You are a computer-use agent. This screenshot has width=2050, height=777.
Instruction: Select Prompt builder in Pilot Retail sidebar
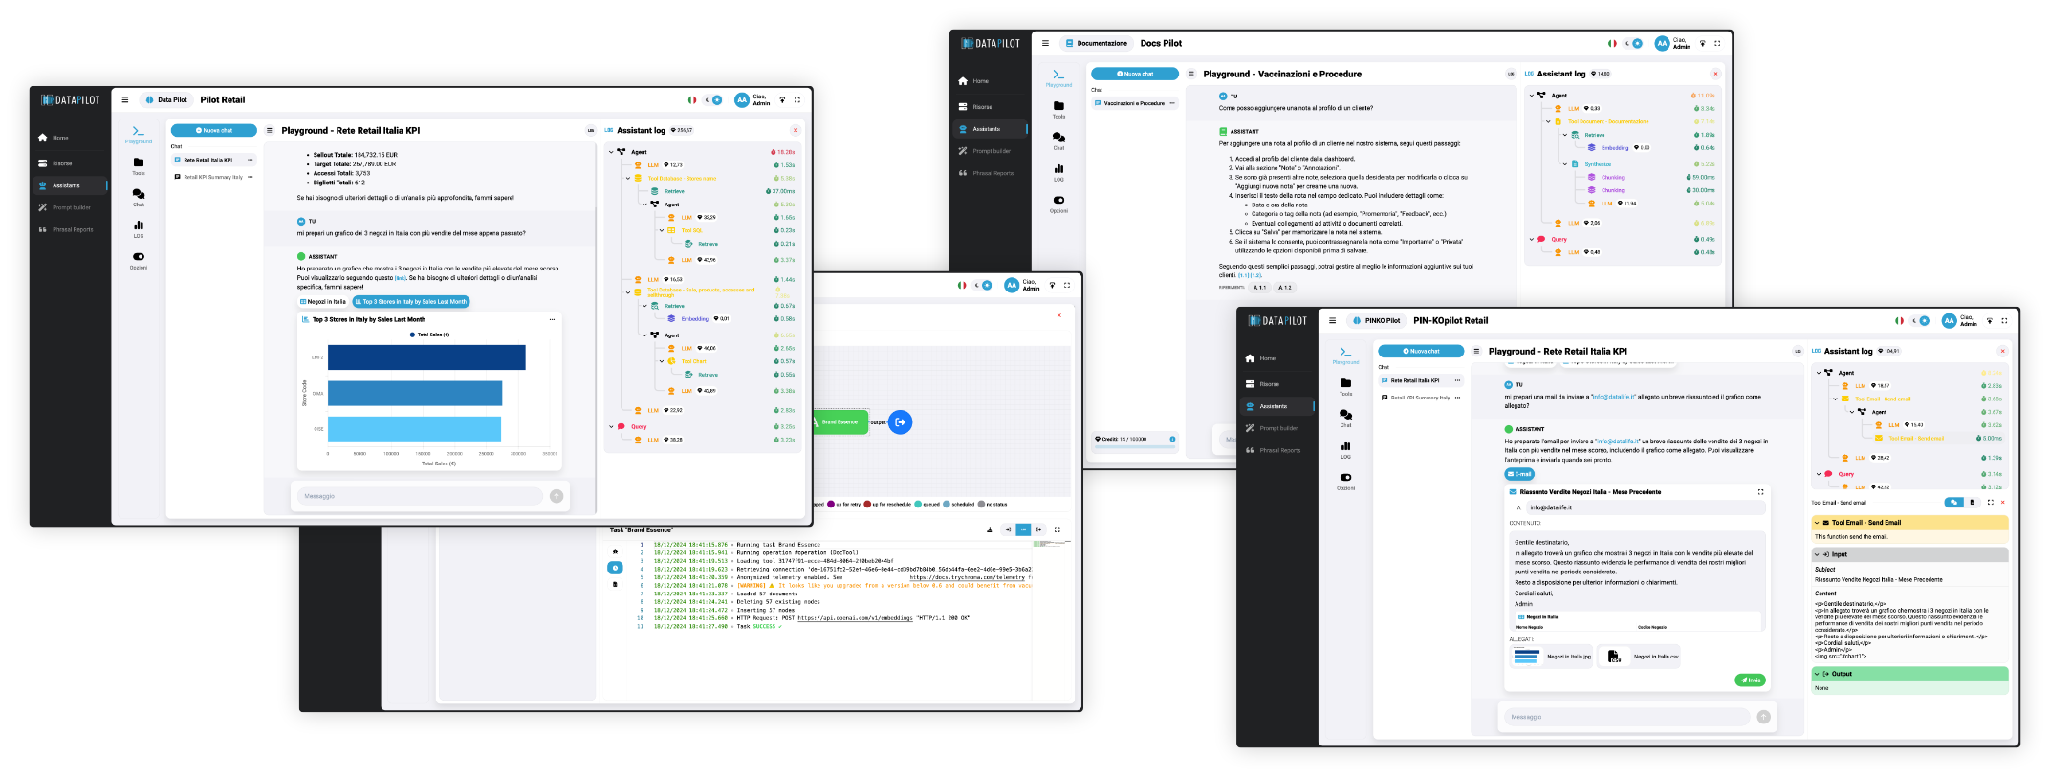(x=65, y=207)
